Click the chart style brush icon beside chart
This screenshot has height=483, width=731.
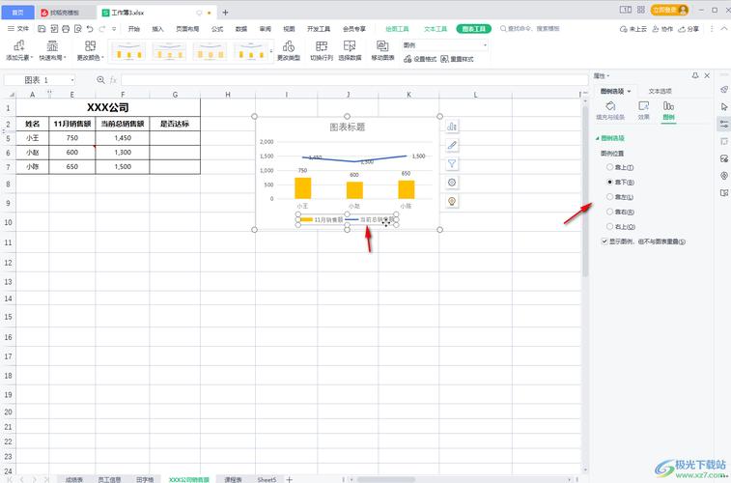(452, 145)
